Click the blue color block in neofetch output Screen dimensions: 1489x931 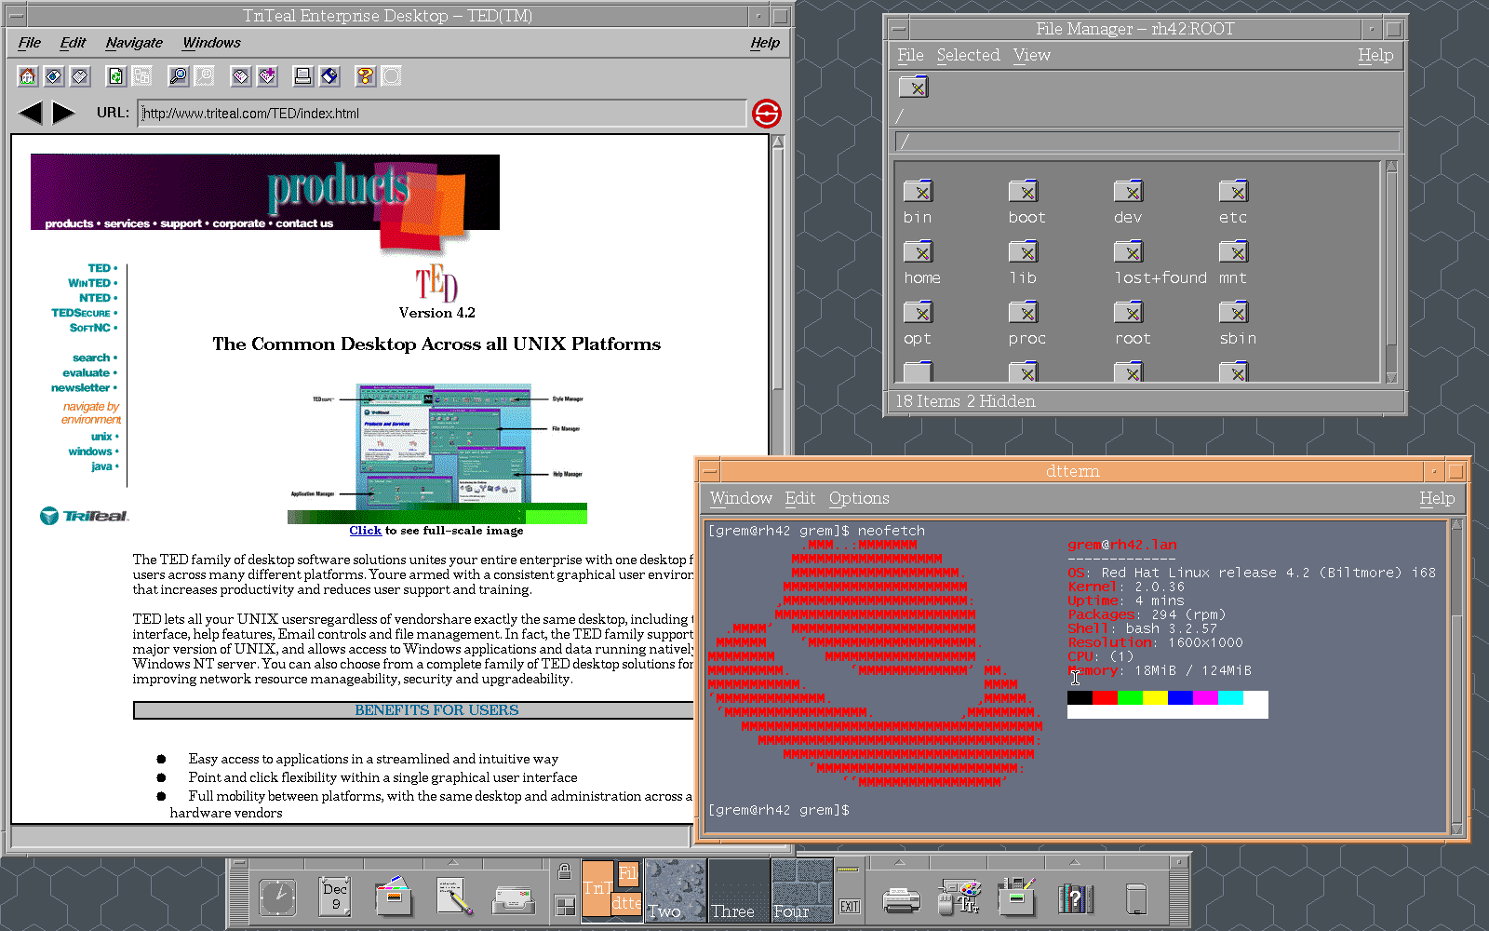click(x=1180, y=697)
